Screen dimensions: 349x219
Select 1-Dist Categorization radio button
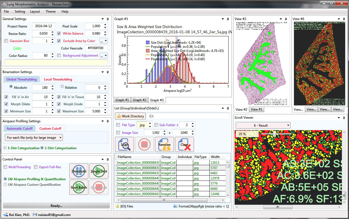(5, 148)
